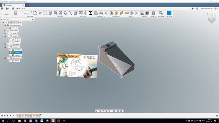
Task: Open the MODEL workspace dropdown
Action: [7, 14]
